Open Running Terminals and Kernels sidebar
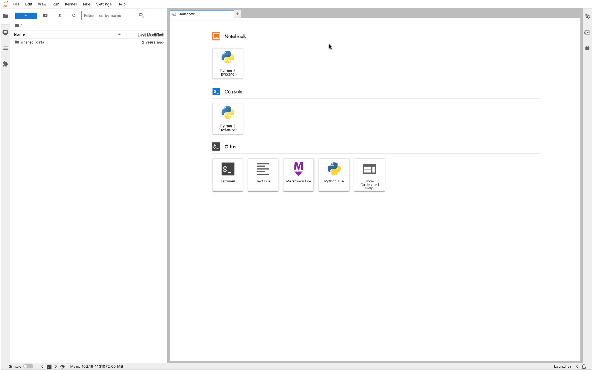This screenshot has height=370, width=593. [5, 32]
